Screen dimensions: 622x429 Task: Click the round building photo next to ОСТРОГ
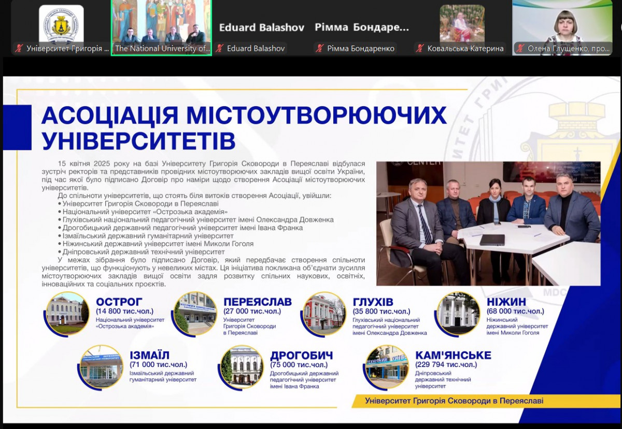coord(67,313)
